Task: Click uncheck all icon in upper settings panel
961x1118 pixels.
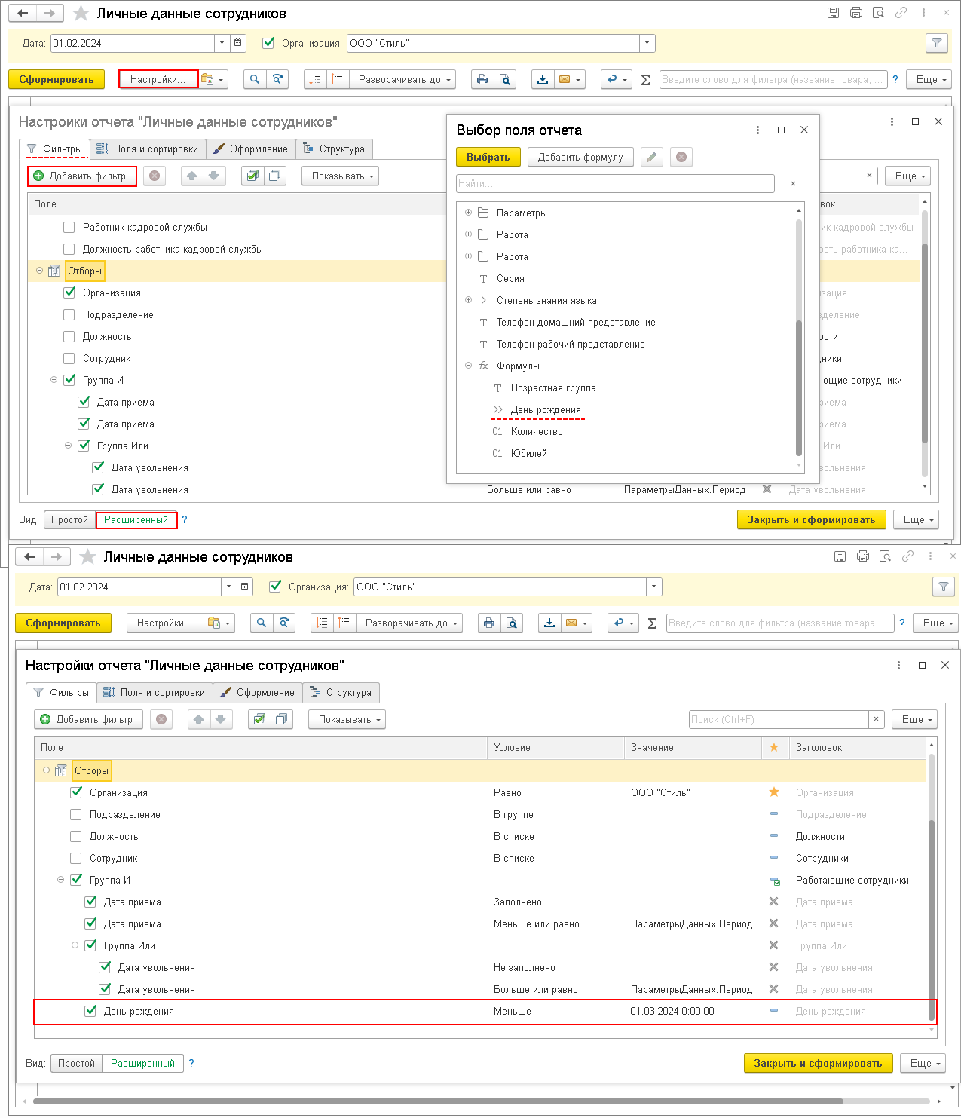Action: [274, 176]
